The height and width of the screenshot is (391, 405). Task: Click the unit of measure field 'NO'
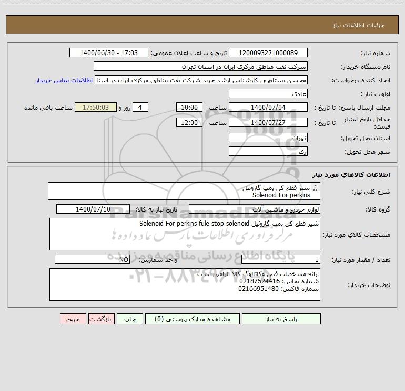(92, 259)
